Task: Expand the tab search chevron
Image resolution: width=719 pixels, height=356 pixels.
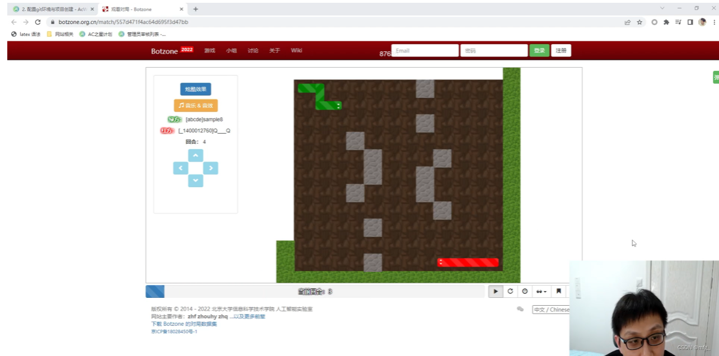Action: 662,8
